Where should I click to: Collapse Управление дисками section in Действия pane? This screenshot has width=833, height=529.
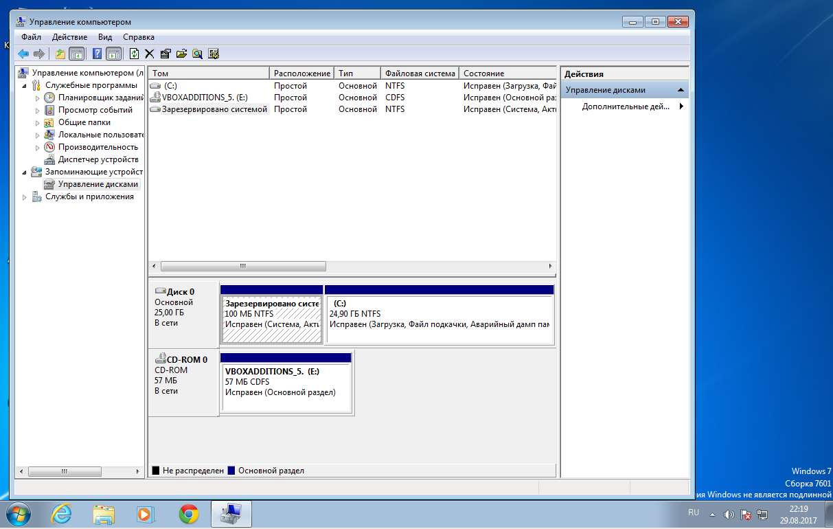pyautogui.click(x=680, y=90)
